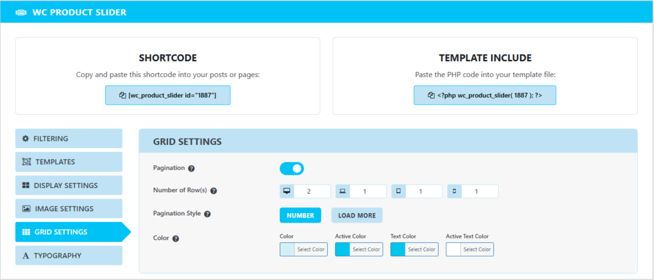The image size is (654, 280).
Task: Click Select Color under Active Color label
Action: point(366,249)
